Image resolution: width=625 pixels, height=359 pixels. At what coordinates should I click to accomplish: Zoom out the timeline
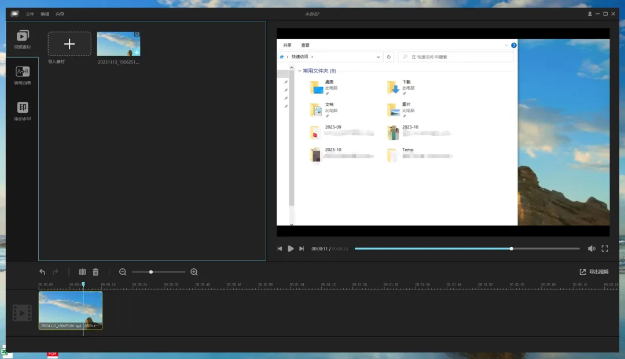pyautogui.click(x=123, y=272)
